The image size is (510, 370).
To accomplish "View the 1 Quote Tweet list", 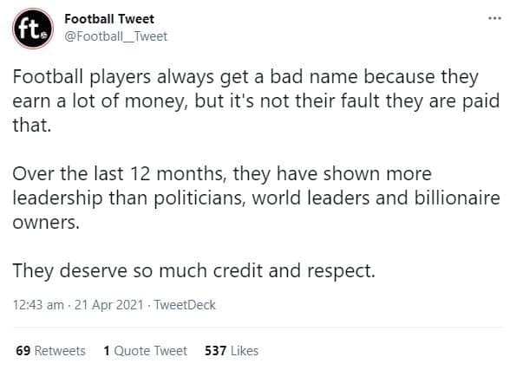I will 145,351.
